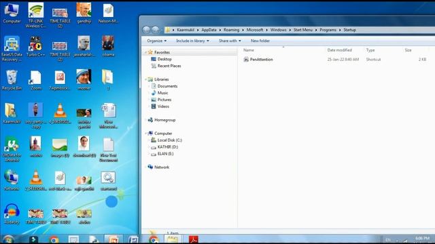Collapse the Computer tree arrow
435x244 pixels.
point(145,134)
